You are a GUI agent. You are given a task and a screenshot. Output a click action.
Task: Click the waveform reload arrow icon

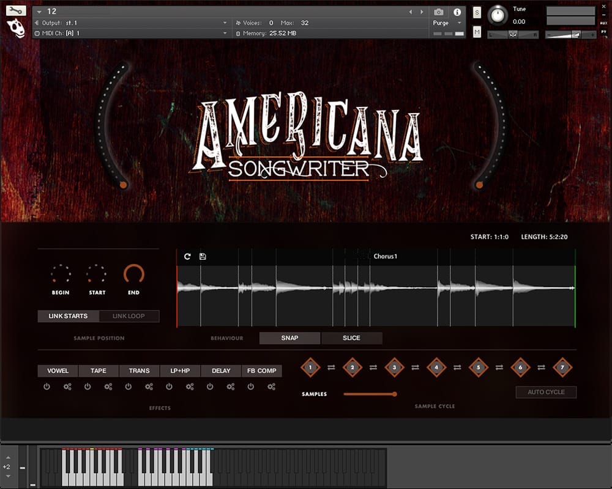point(187,257)
